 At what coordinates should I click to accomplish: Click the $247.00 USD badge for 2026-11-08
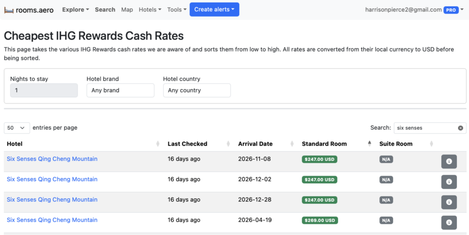pyautogui.click(x=319, y=159)
